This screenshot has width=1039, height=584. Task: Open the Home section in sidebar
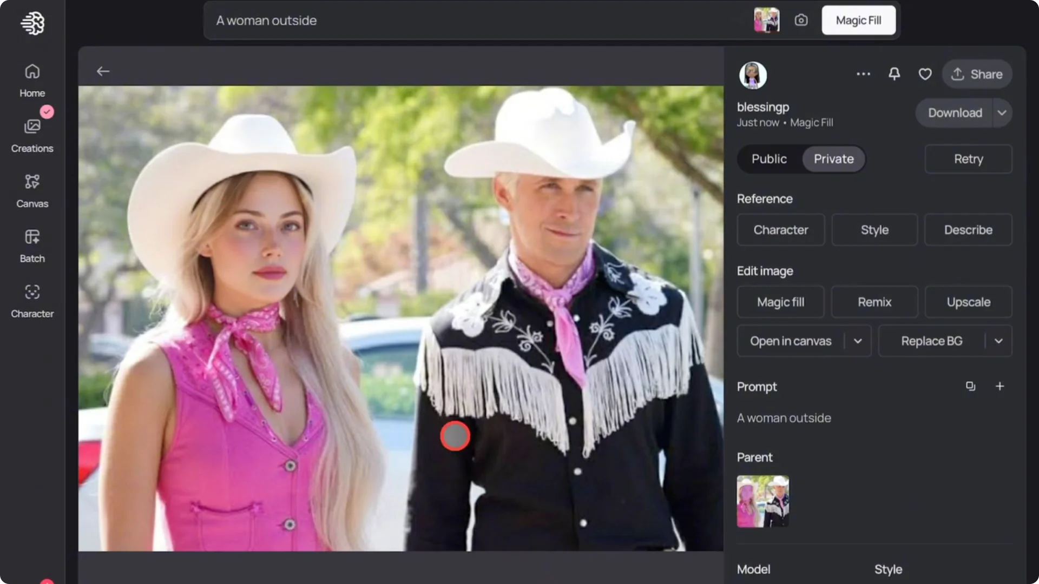(x=32, y=80)
